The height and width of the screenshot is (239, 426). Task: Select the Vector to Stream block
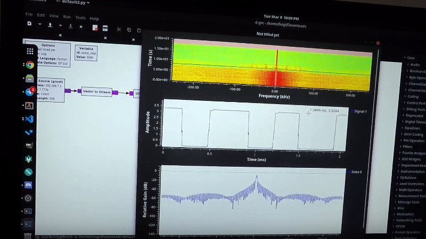pos(96,91)
